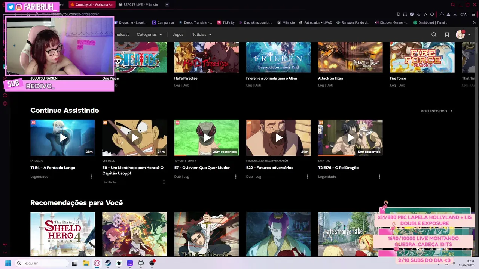Switch to the REACTS LIVE - Milanote tab
Image resolution: width=479 pixels, height=269 pixels.
point(138,4)
